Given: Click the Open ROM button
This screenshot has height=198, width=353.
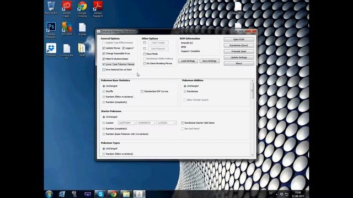Looking at the screenshot, I should (239, 39).
